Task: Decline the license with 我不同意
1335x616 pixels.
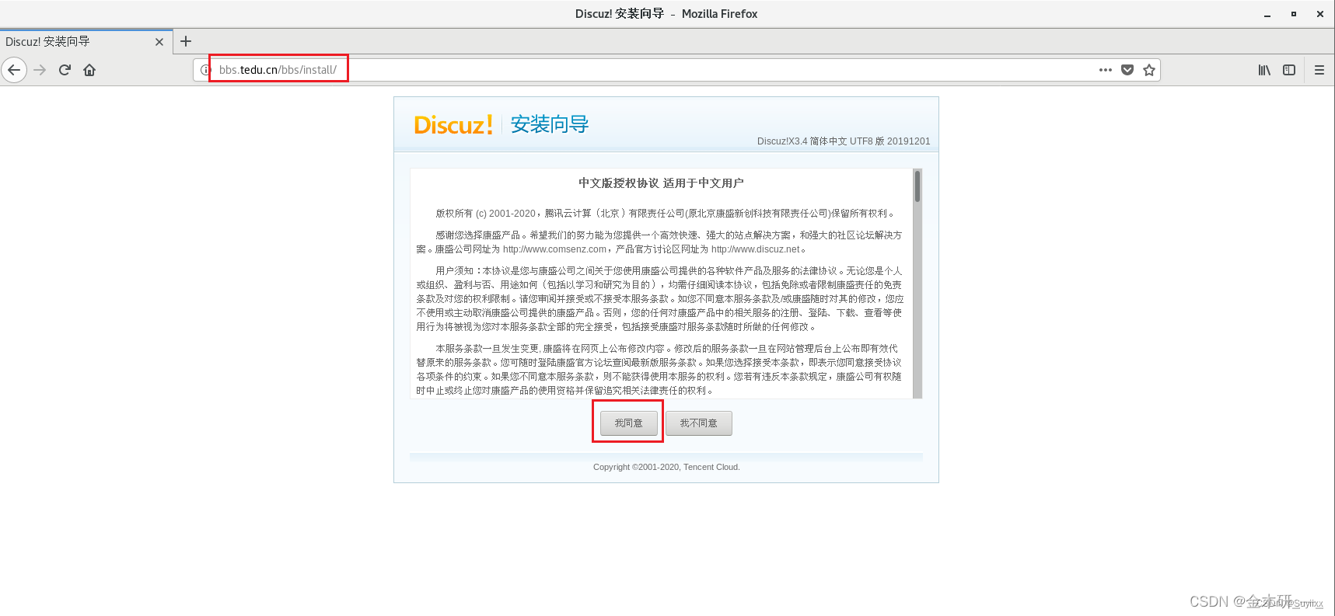Action: pos(699,423)
